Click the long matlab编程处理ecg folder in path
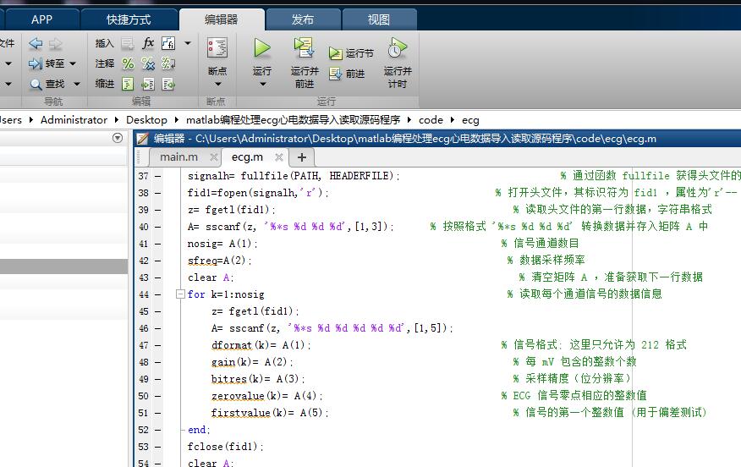This screenshot has height=467, width=741. 293,120
